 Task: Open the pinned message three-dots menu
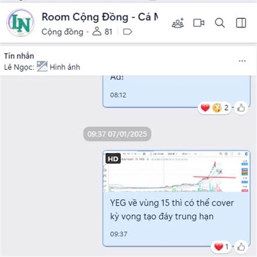(242, 61)
